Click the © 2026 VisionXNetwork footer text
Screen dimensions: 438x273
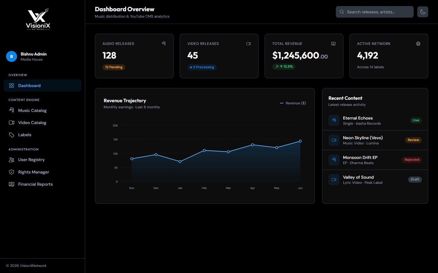click(26, 266)
